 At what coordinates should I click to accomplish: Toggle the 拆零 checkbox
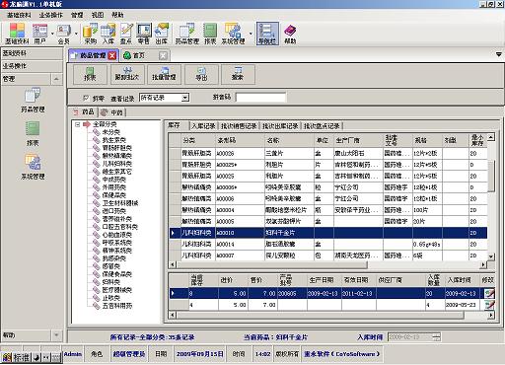(x=86, y=98)
